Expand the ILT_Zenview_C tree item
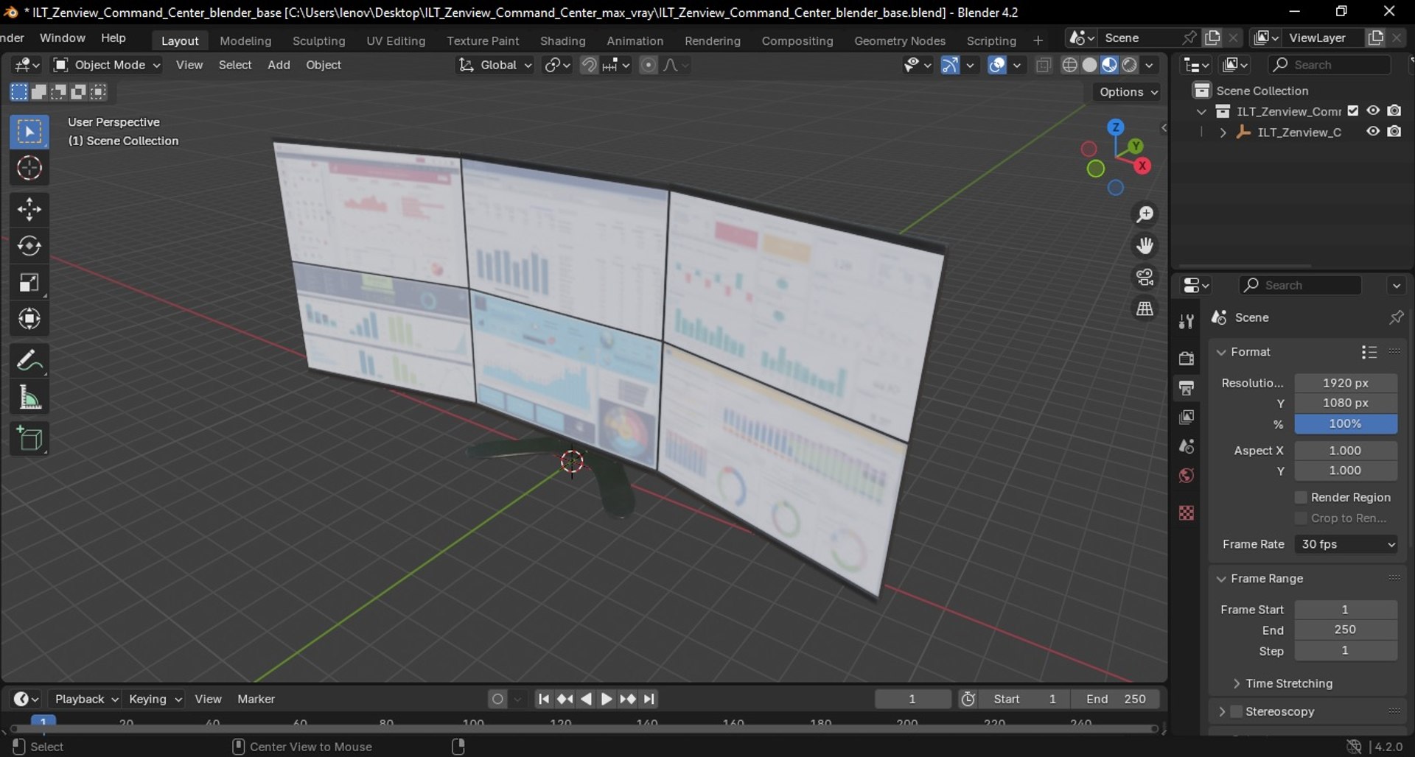 pyautogui.click(x=1223, y=133)
